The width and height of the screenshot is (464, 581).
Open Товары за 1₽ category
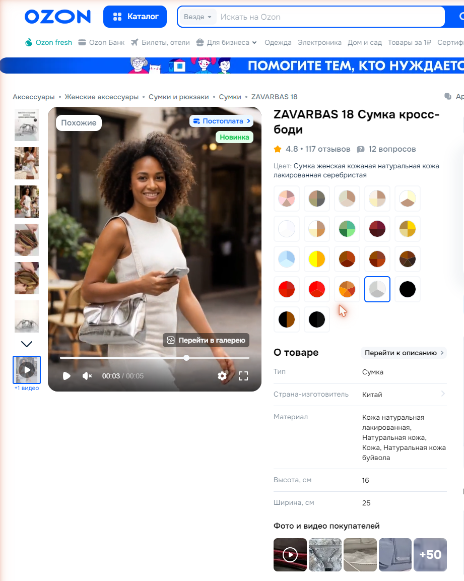click(410, 43)
